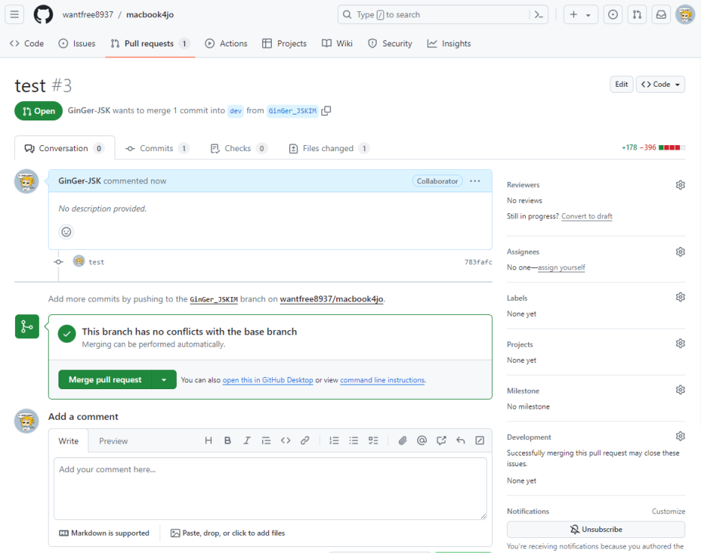
Task: Click Convert to draft link
Action: point(586,216)
